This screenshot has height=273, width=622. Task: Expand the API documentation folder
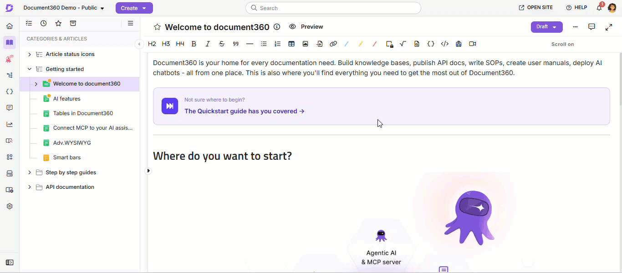click(x=30, y=187)
